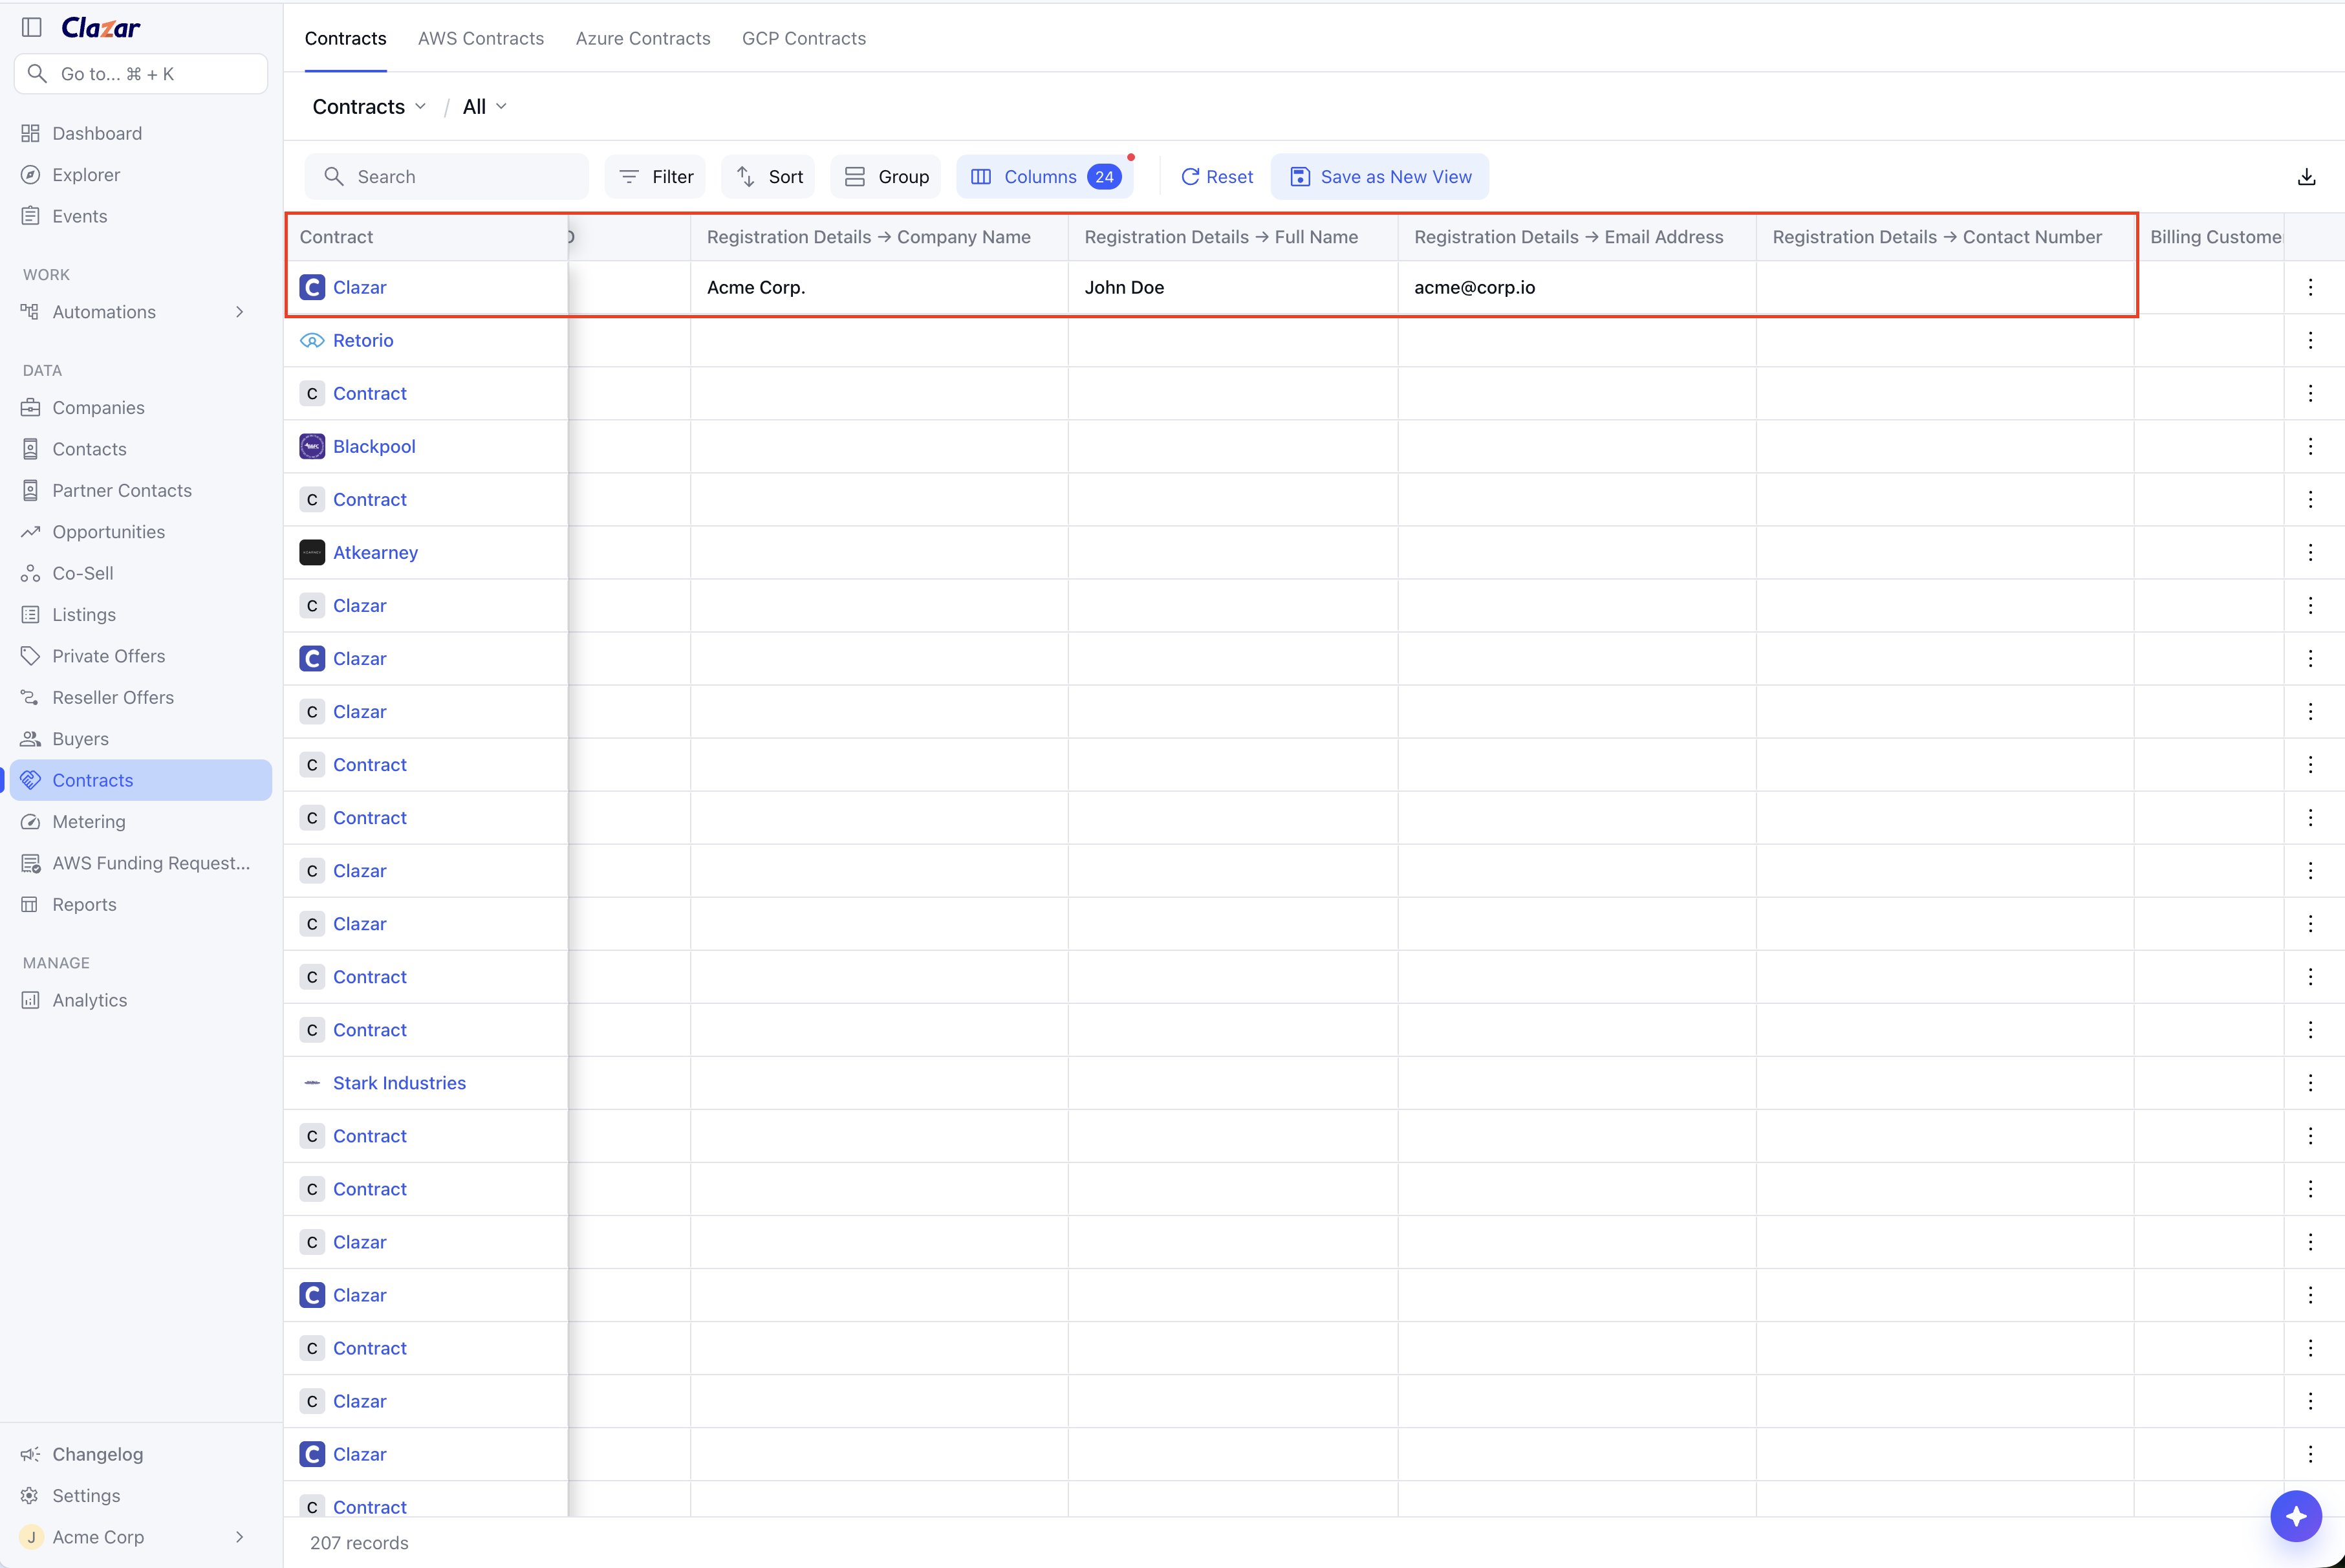
Task: Click the Companies briefcase icon
Action: 30,408
